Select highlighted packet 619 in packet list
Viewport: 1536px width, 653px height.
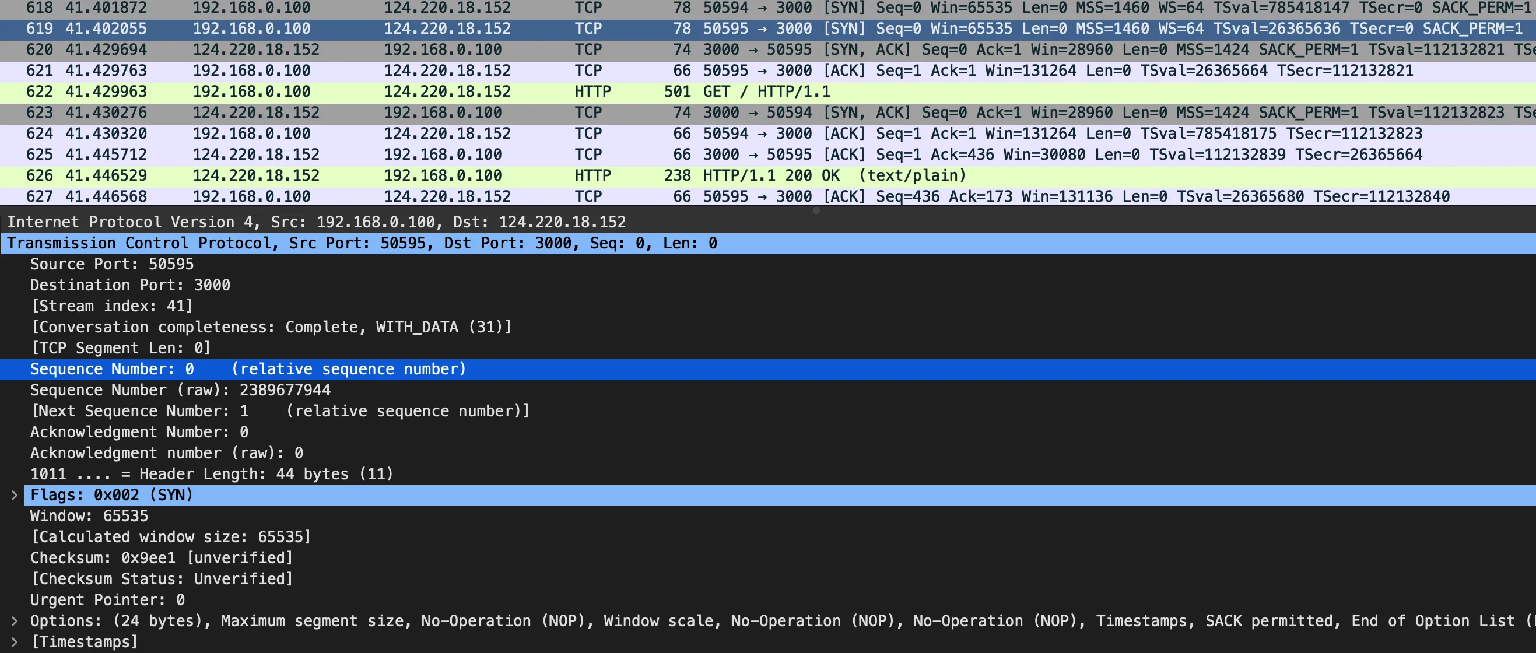coord(768,29)
